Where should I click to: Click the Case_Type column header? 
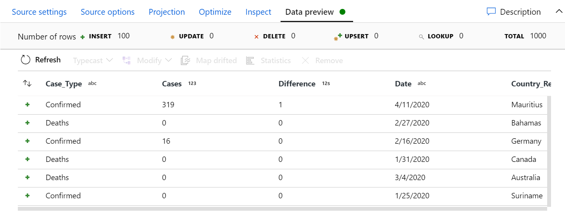point(64,84)
